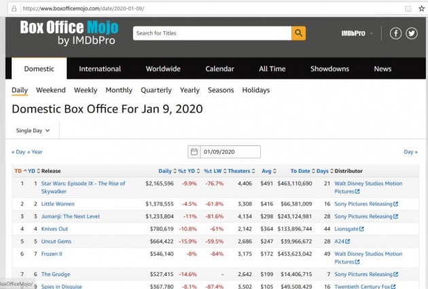Click the $14,406,715 to-date value
The width and height of the screenshot is (428, 289).
[296, 274]
